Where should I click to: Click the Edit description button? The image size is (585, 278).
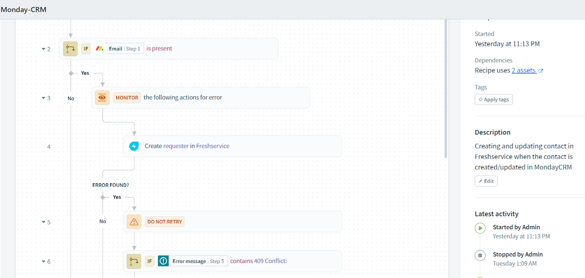[x=486, y=181]
